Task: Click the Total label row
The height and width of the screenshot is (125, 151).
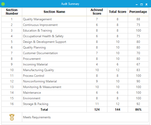Action: pyautogui.click(x=44, y=110)
